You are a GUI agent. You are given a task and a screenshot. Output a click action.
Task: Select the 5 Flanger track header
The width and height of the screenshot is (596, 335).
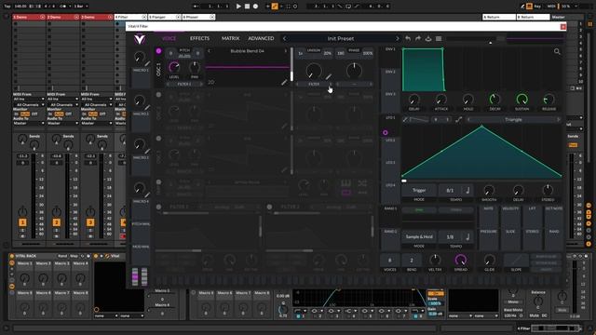tap(165, 17)
